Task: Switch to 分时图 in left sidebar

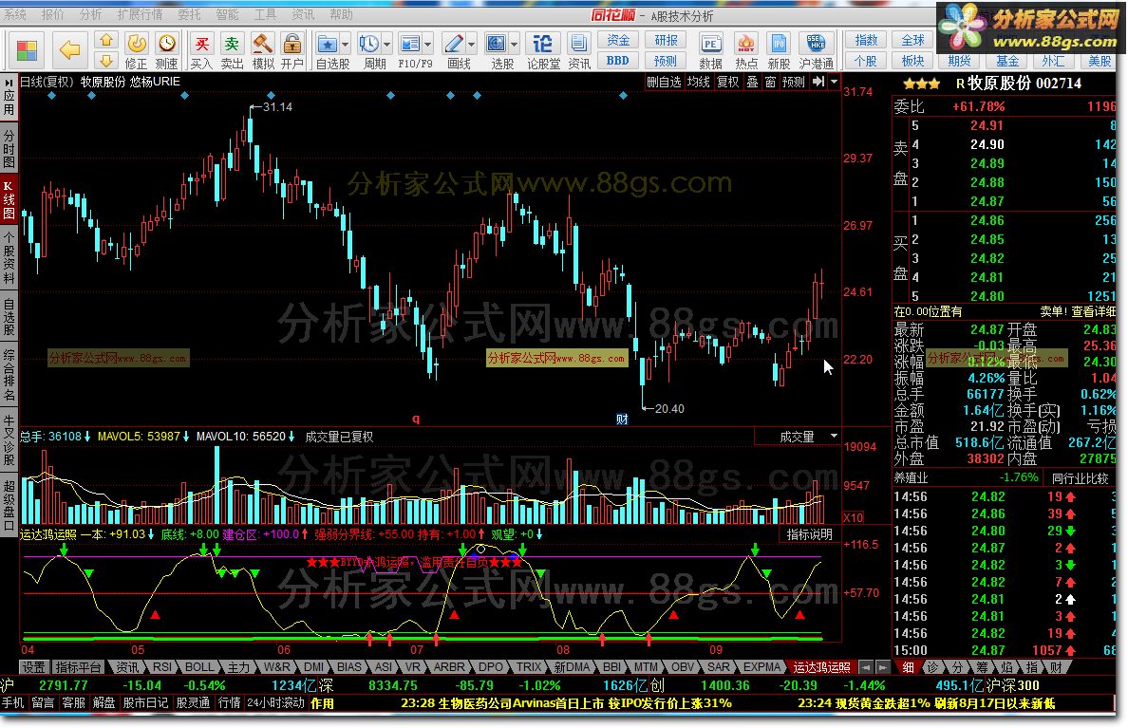Action: 9,149
